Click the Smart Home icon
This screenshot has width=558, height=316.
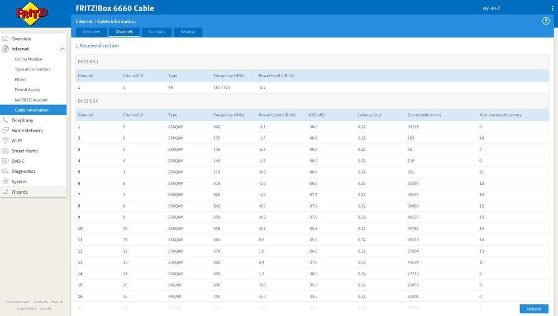pos(6,151)
